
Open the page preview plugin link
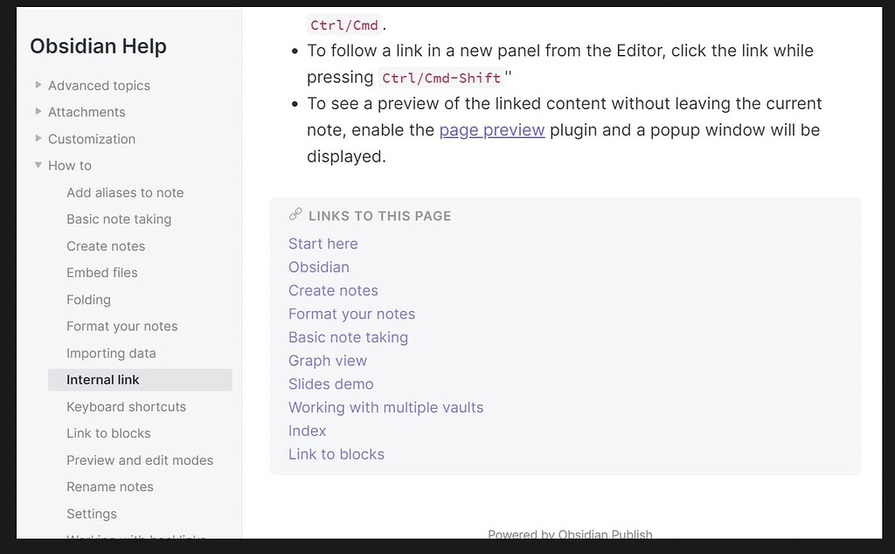click(x=492, y=130)
